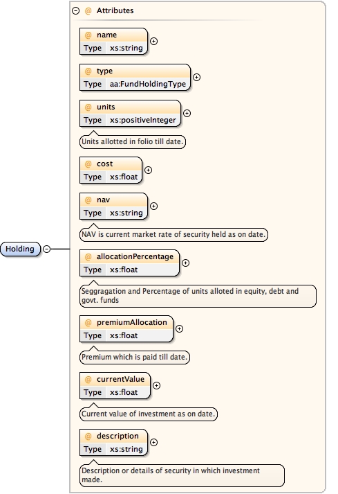Expand the nav attribute plus icon
338x494 pixels.
(153, 206)
